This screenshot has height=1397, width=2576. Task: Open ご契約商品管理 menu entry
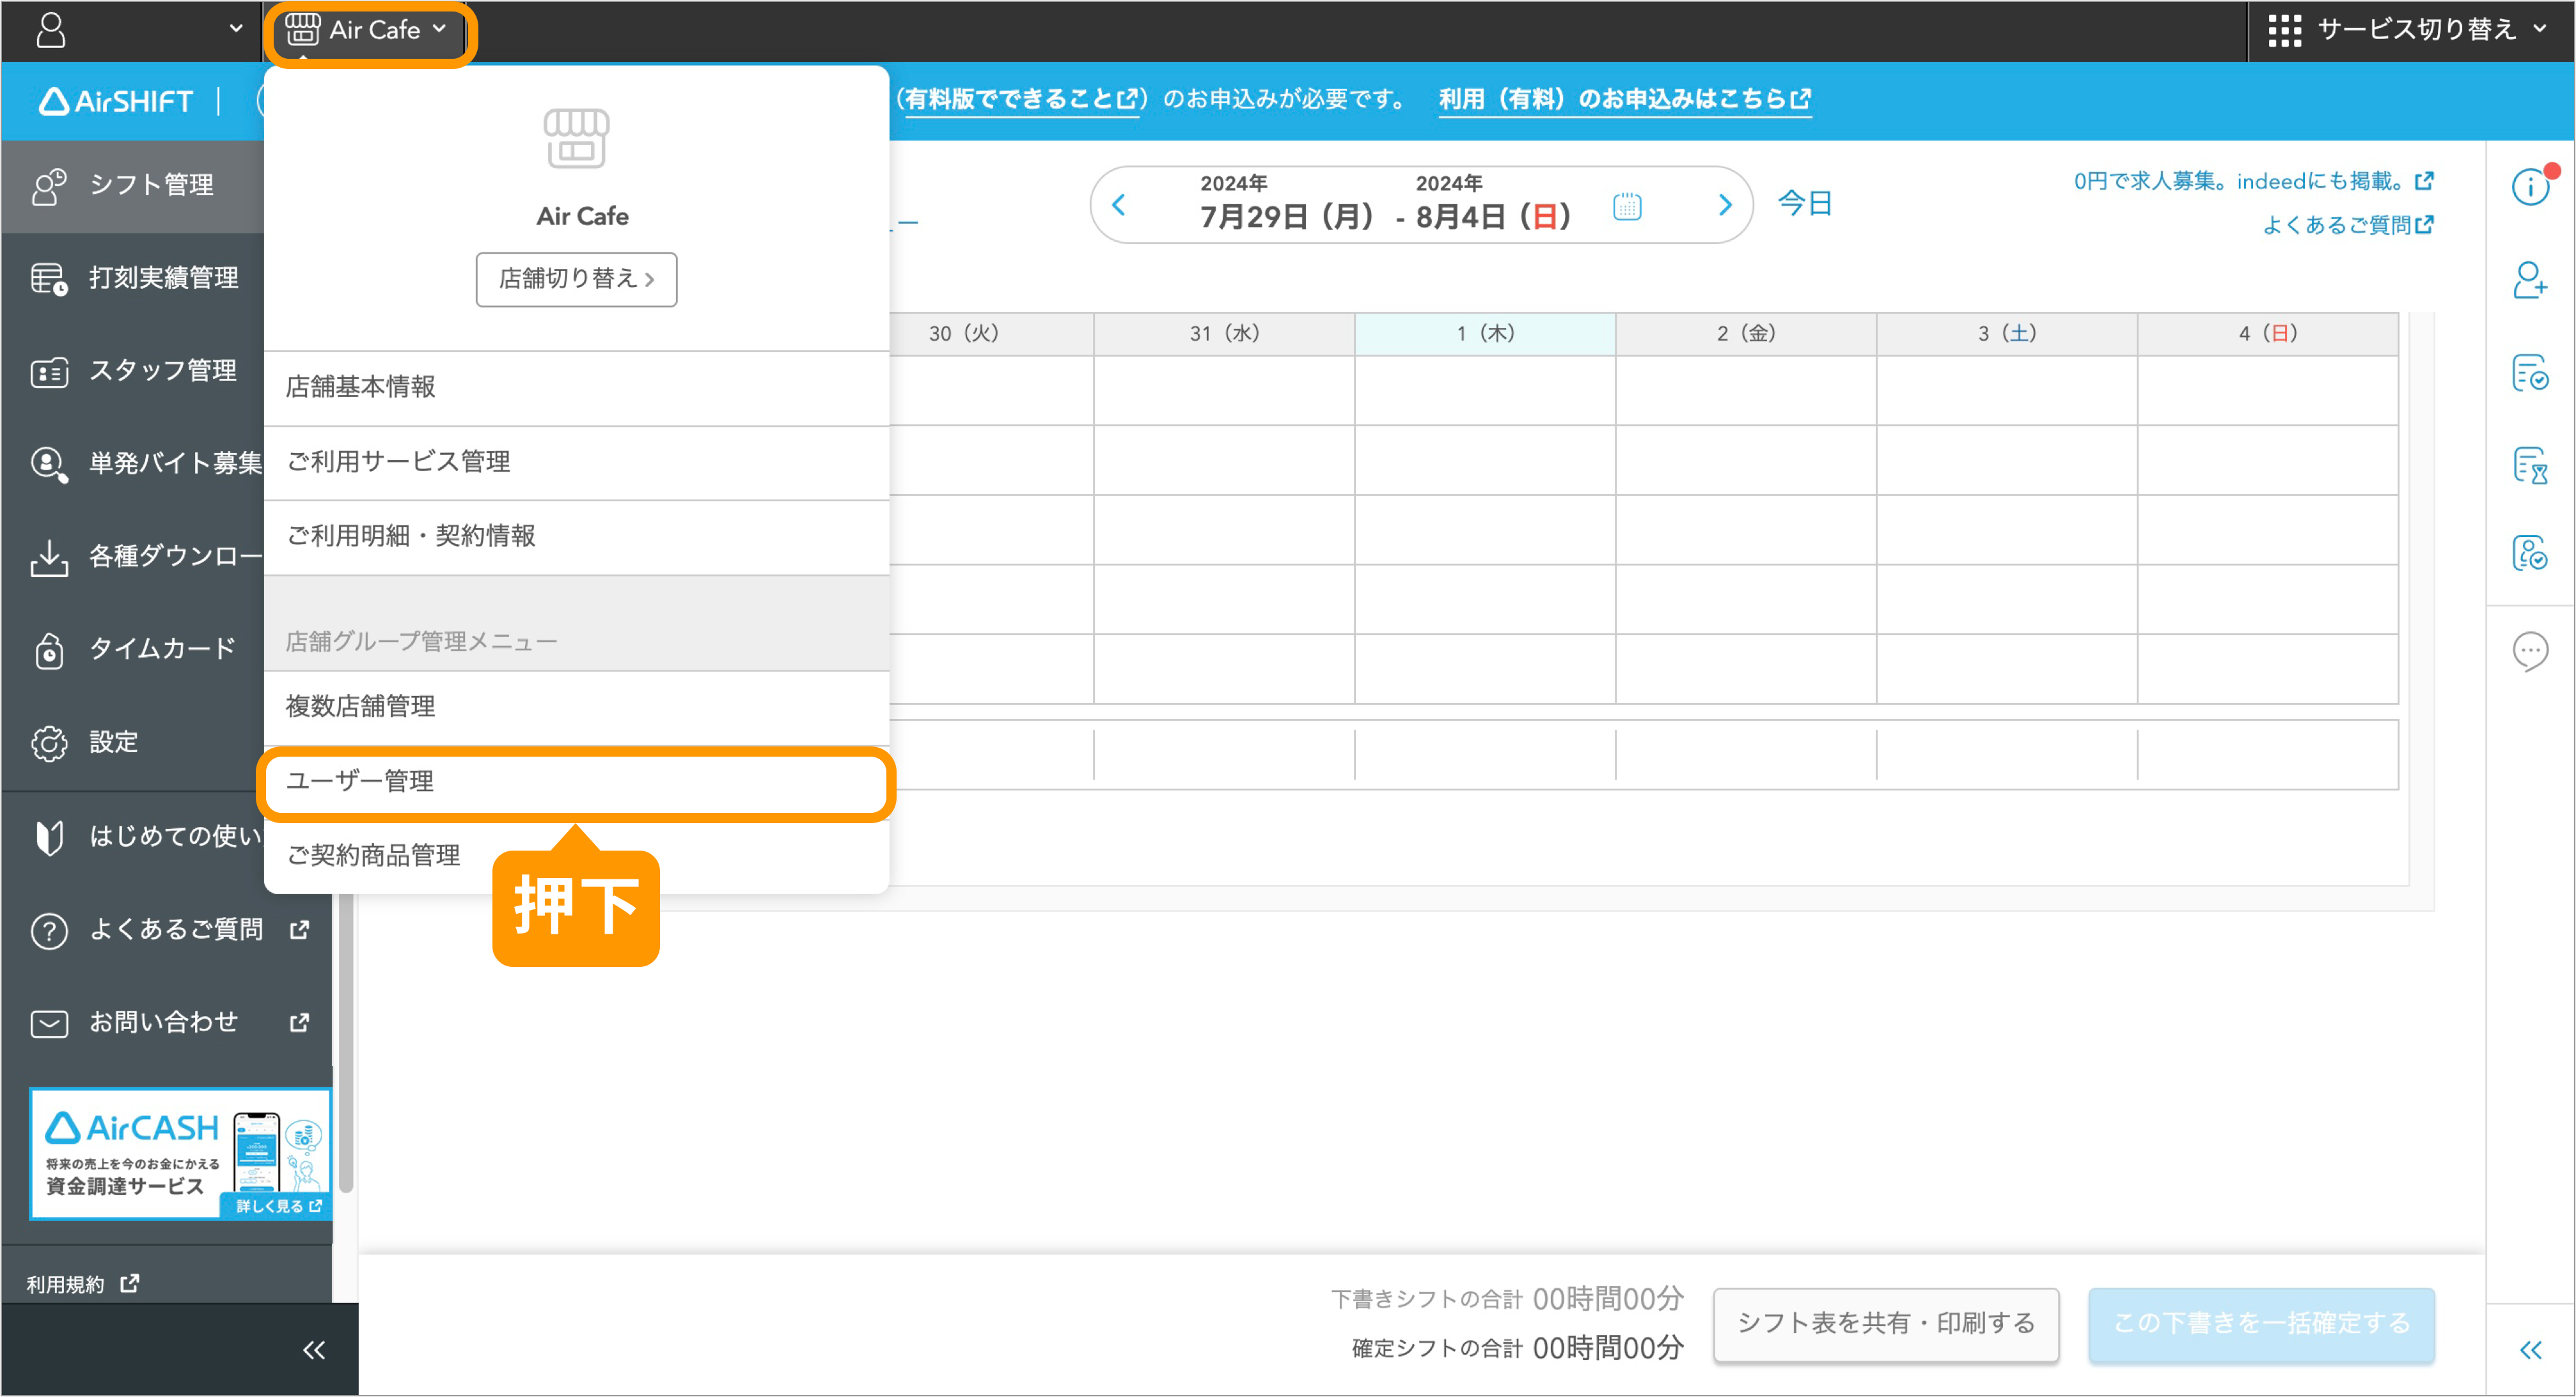click(576, 856)
